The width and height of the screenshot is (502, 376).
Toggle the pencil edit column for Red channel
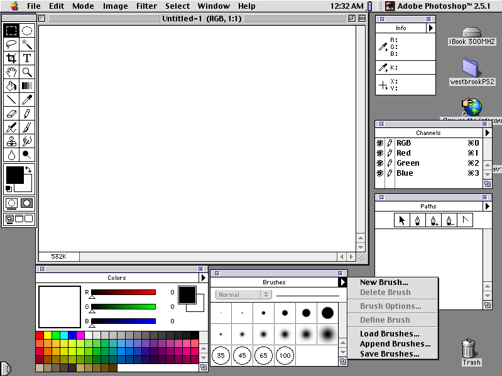coord(390,153)
